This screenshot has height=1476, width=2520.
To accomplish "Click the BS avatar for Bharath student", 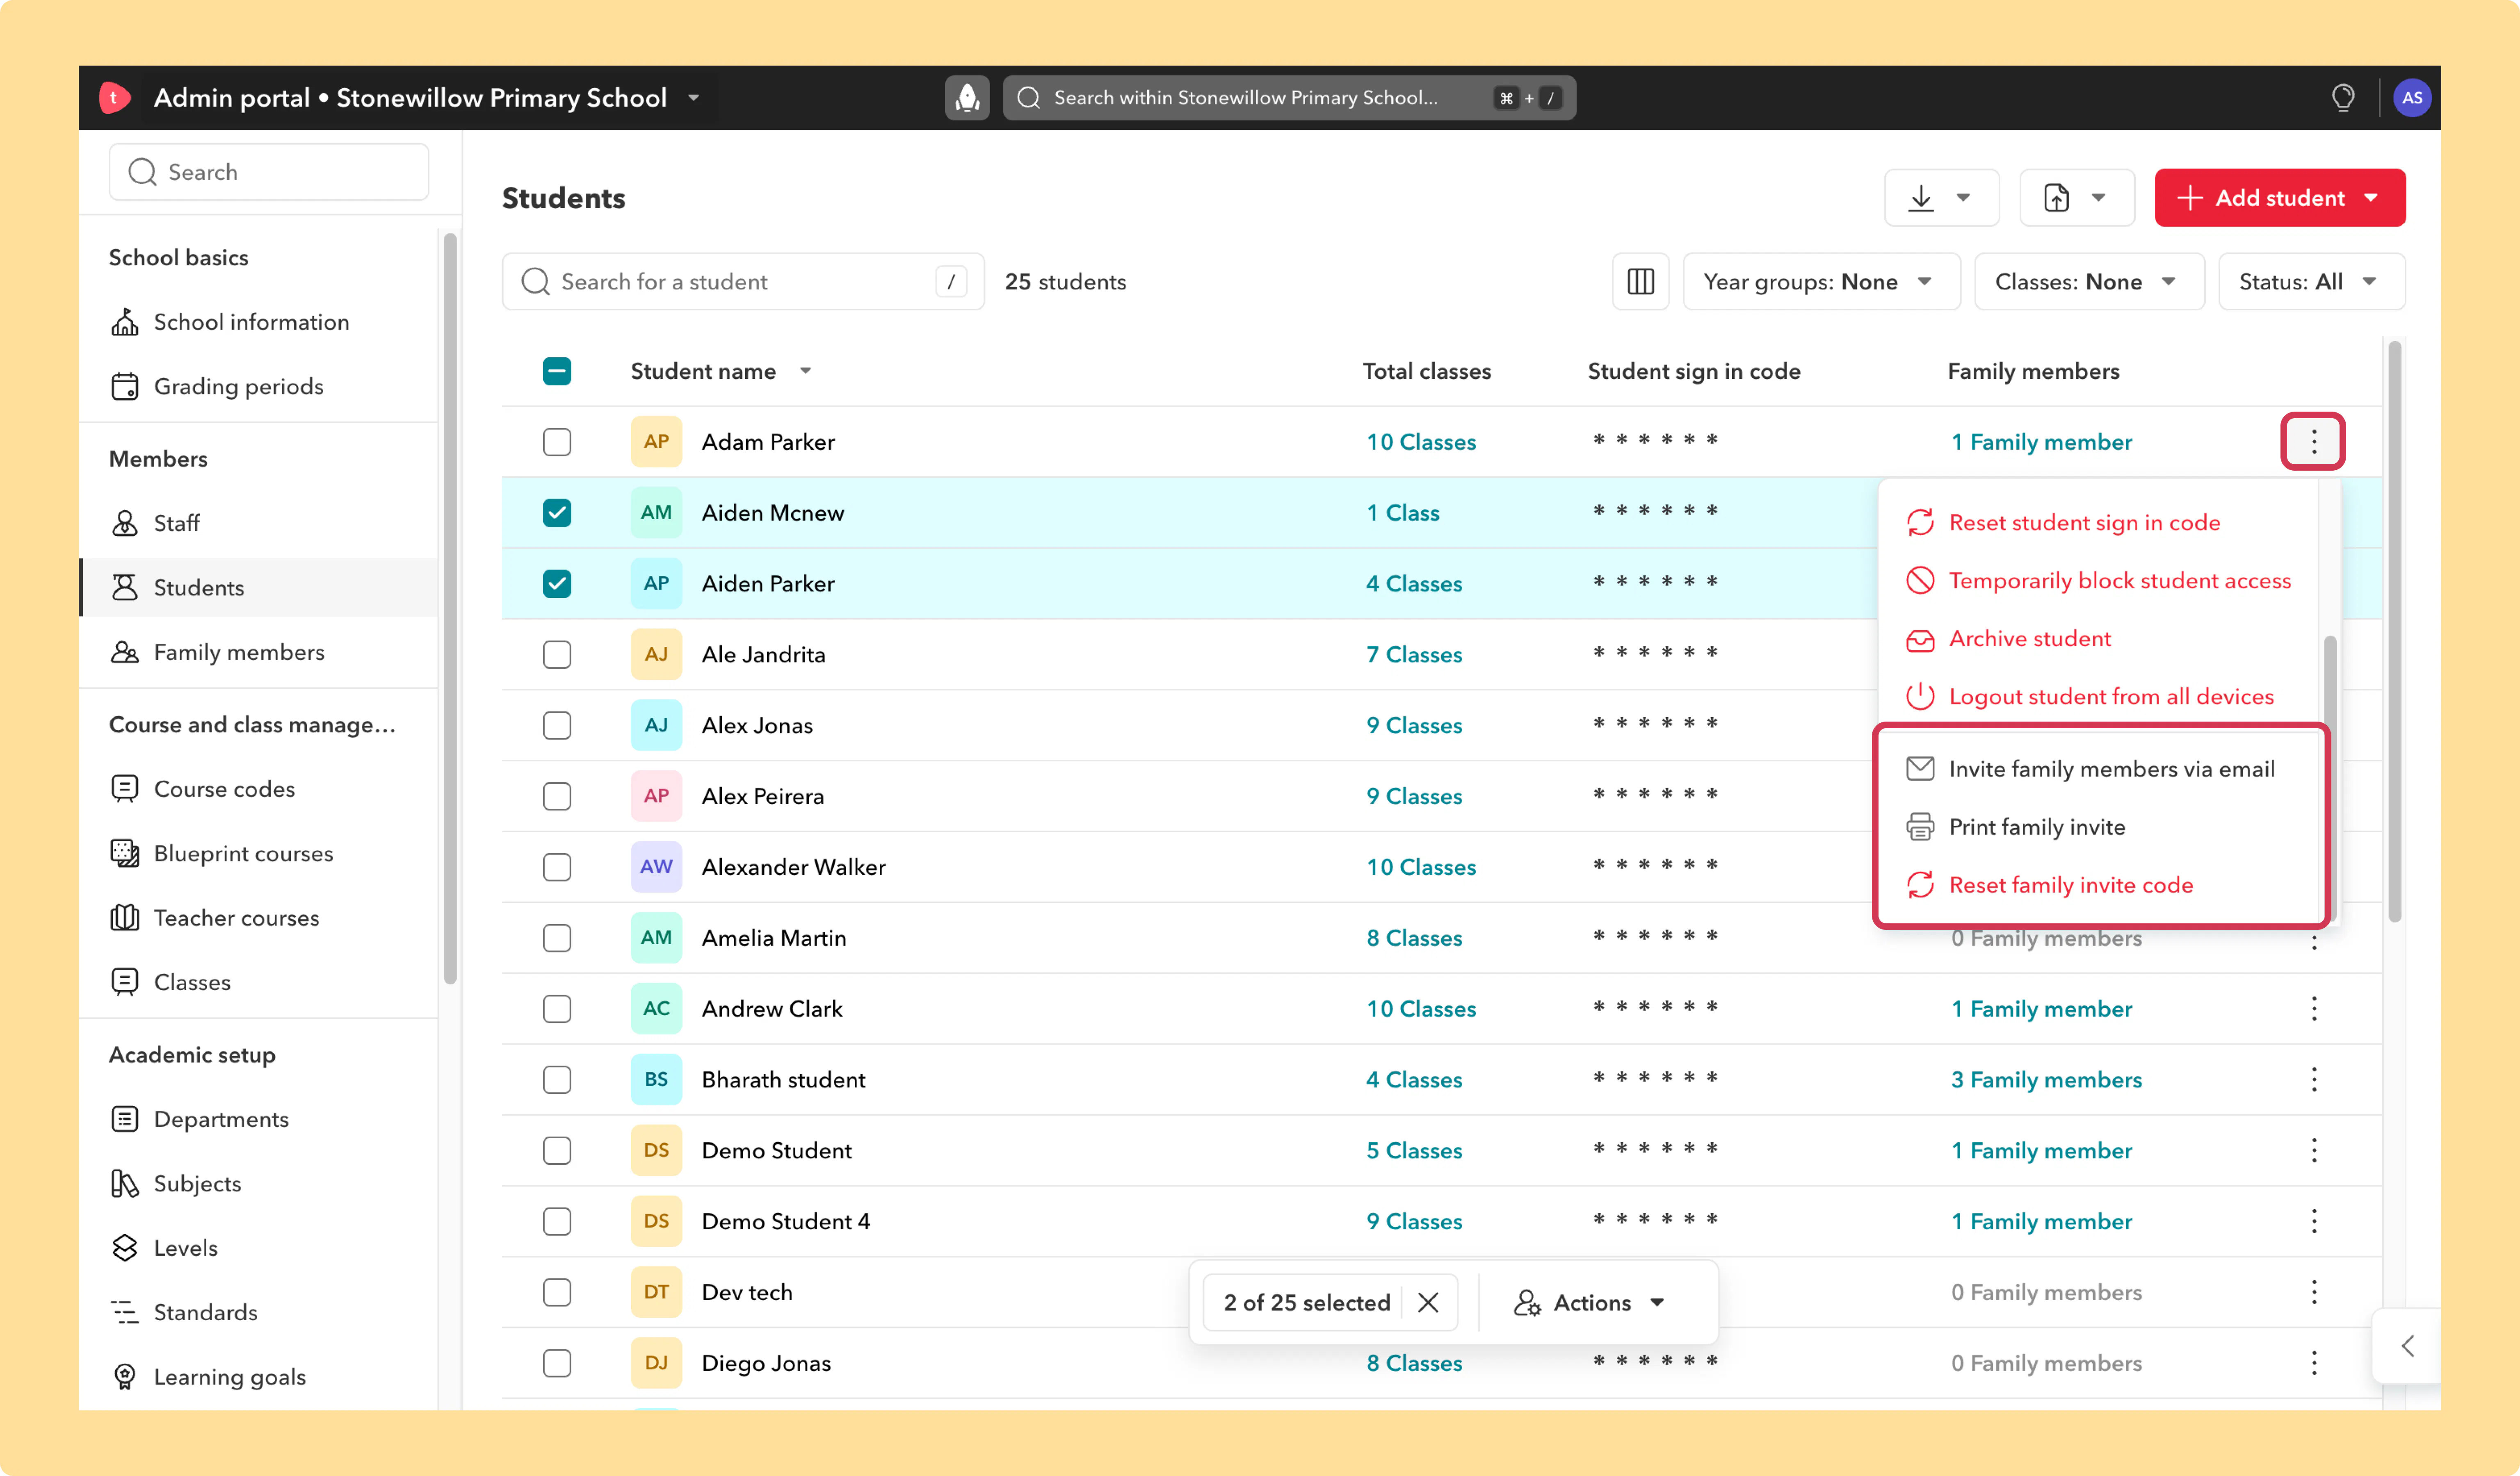I will 656,1079.
